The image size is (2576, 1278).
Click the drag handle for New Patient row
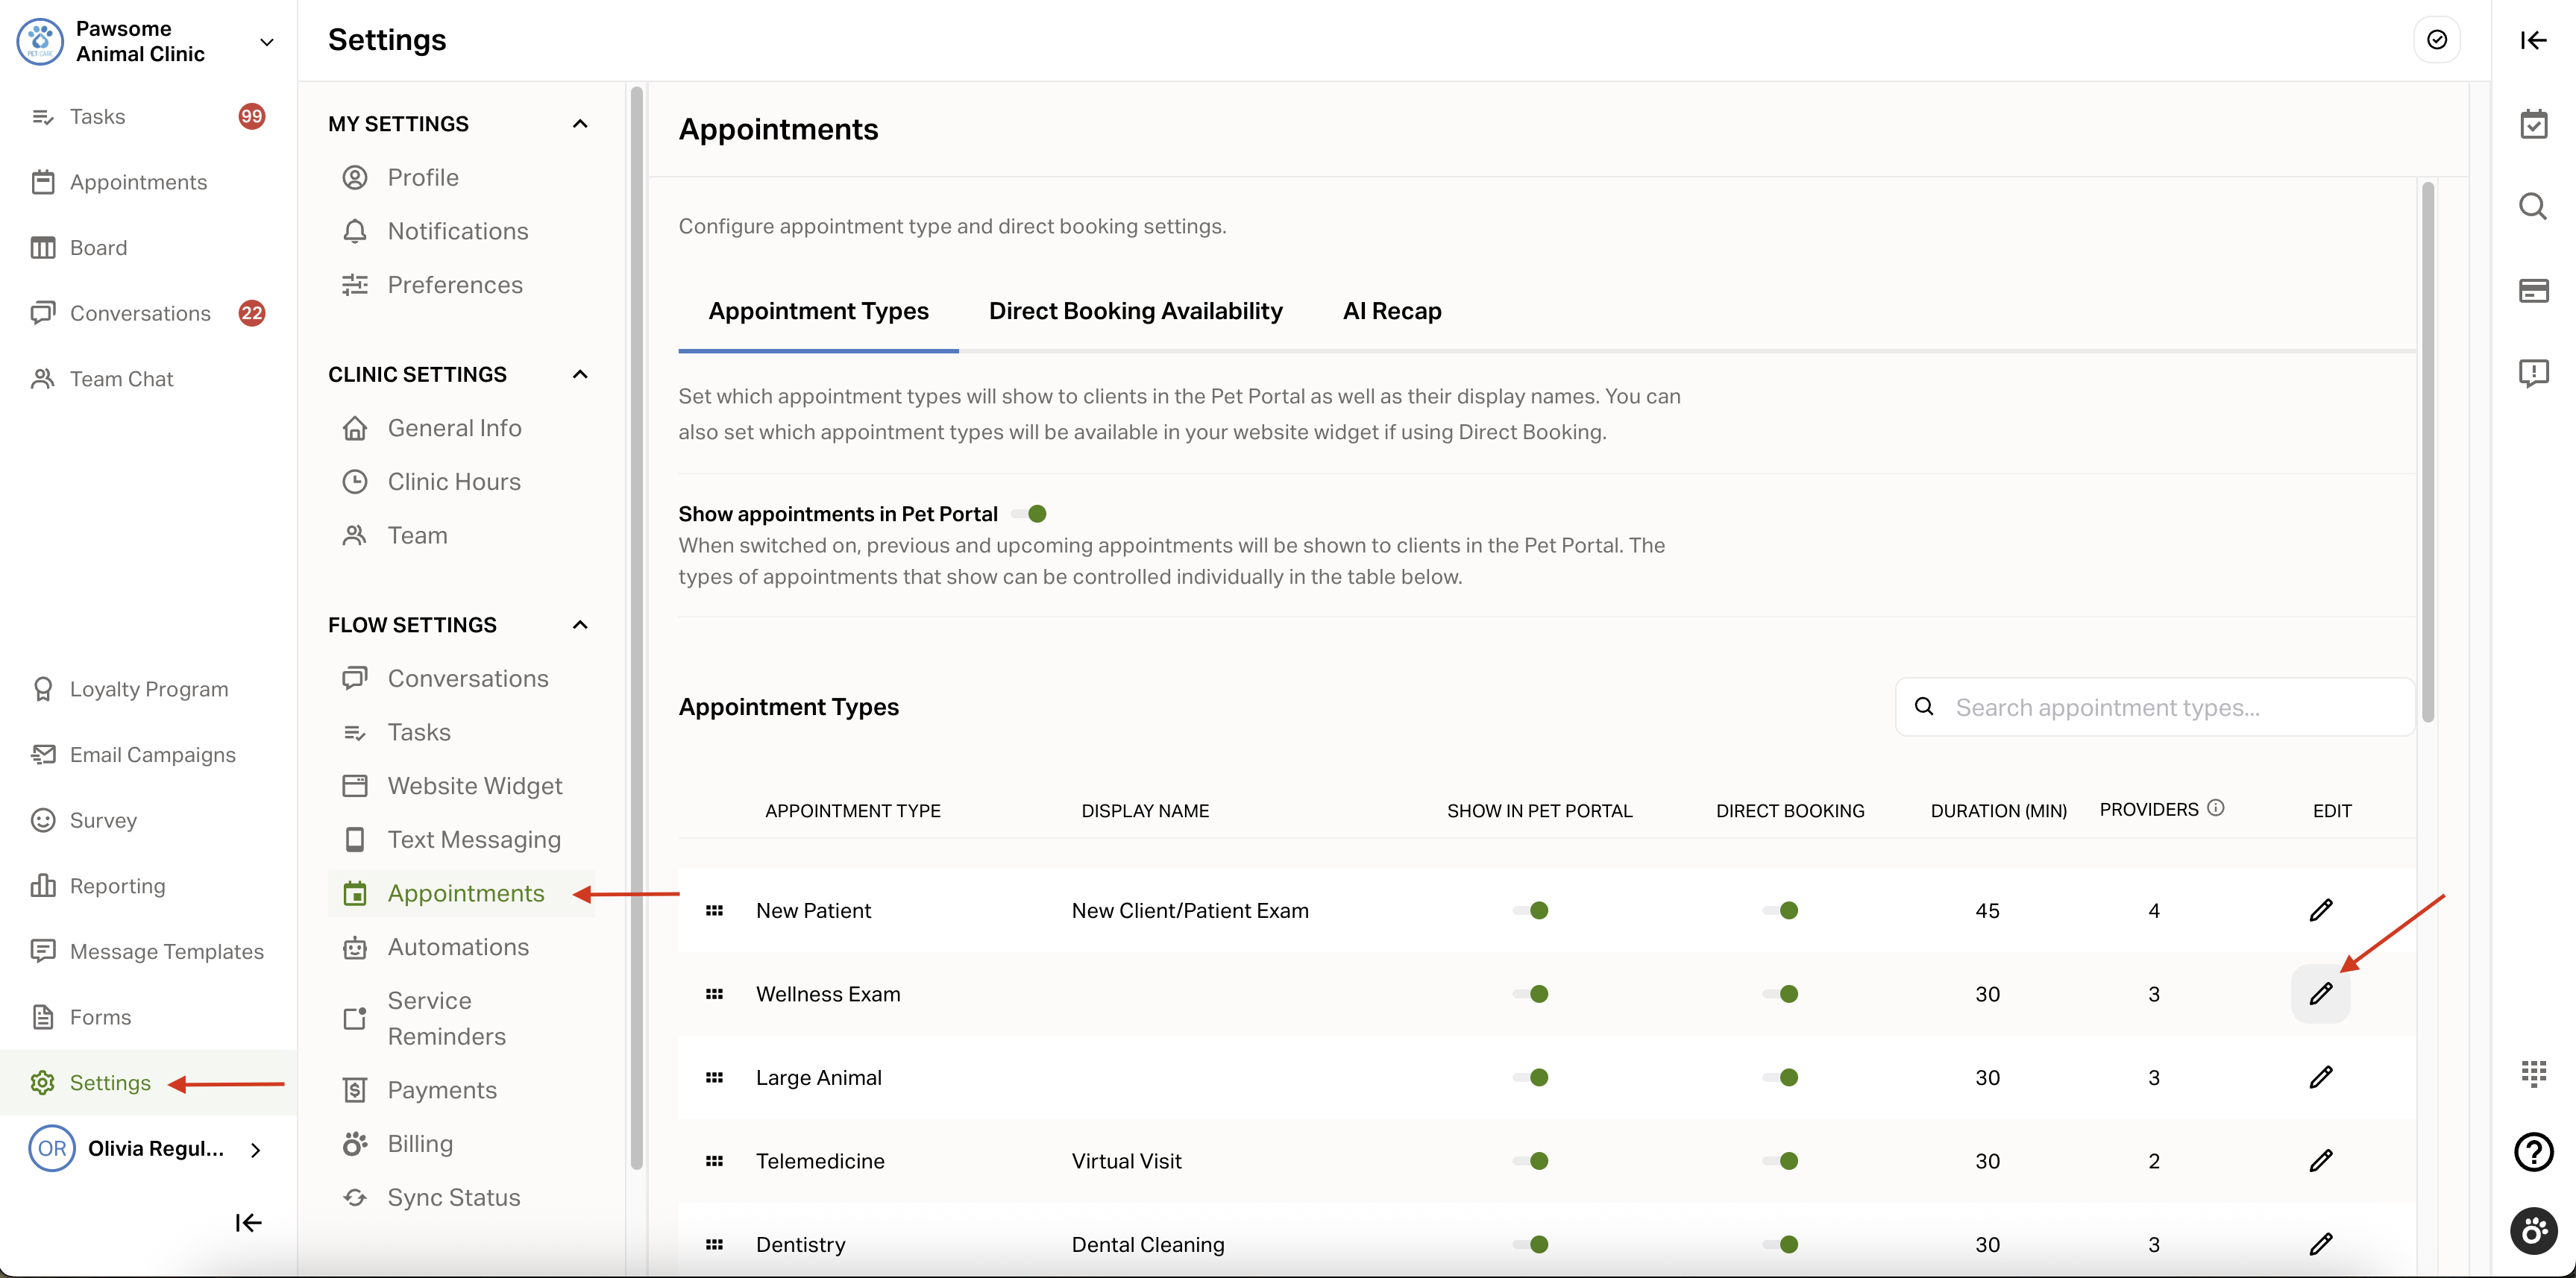714,910
